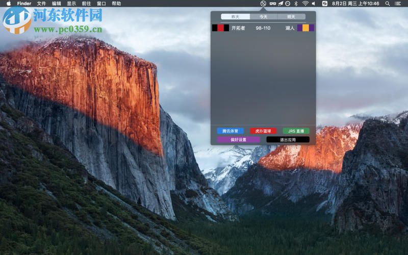Open the 窗口 menu
The height and width of the screenshot is (255, 408).
click(x=101, y=4)
